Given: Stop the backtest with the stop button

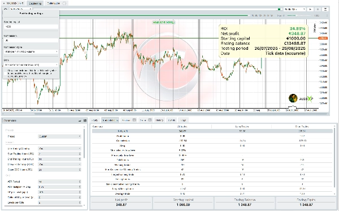Looking at the screenshot, I should [318, 9].
